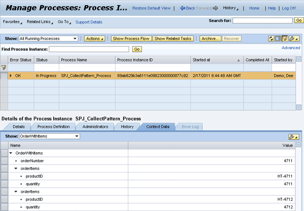Select the row checkbox for SPJ_CollectPattern_Process
Screen dimensions: 304x211
(4, 75)
